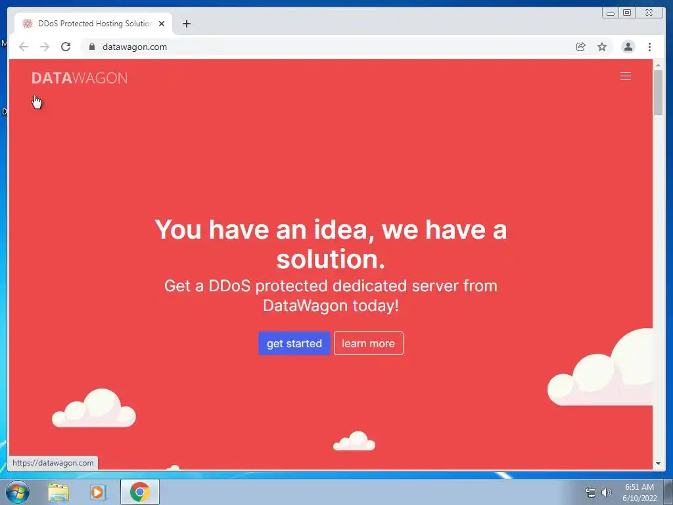This screenshot has height=505, width=673.
Task: Click the browser back arrow
Action: click(x=24, y=47)
